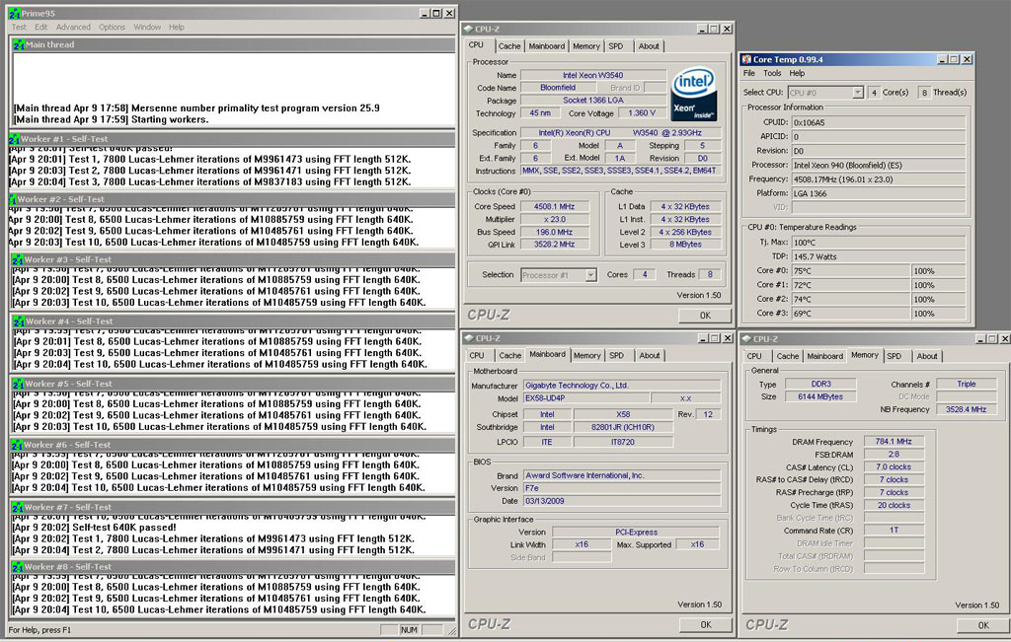Open the File menu in Core Temp
This screenshot has width=1011, height=642.
(x=749, y=73)
